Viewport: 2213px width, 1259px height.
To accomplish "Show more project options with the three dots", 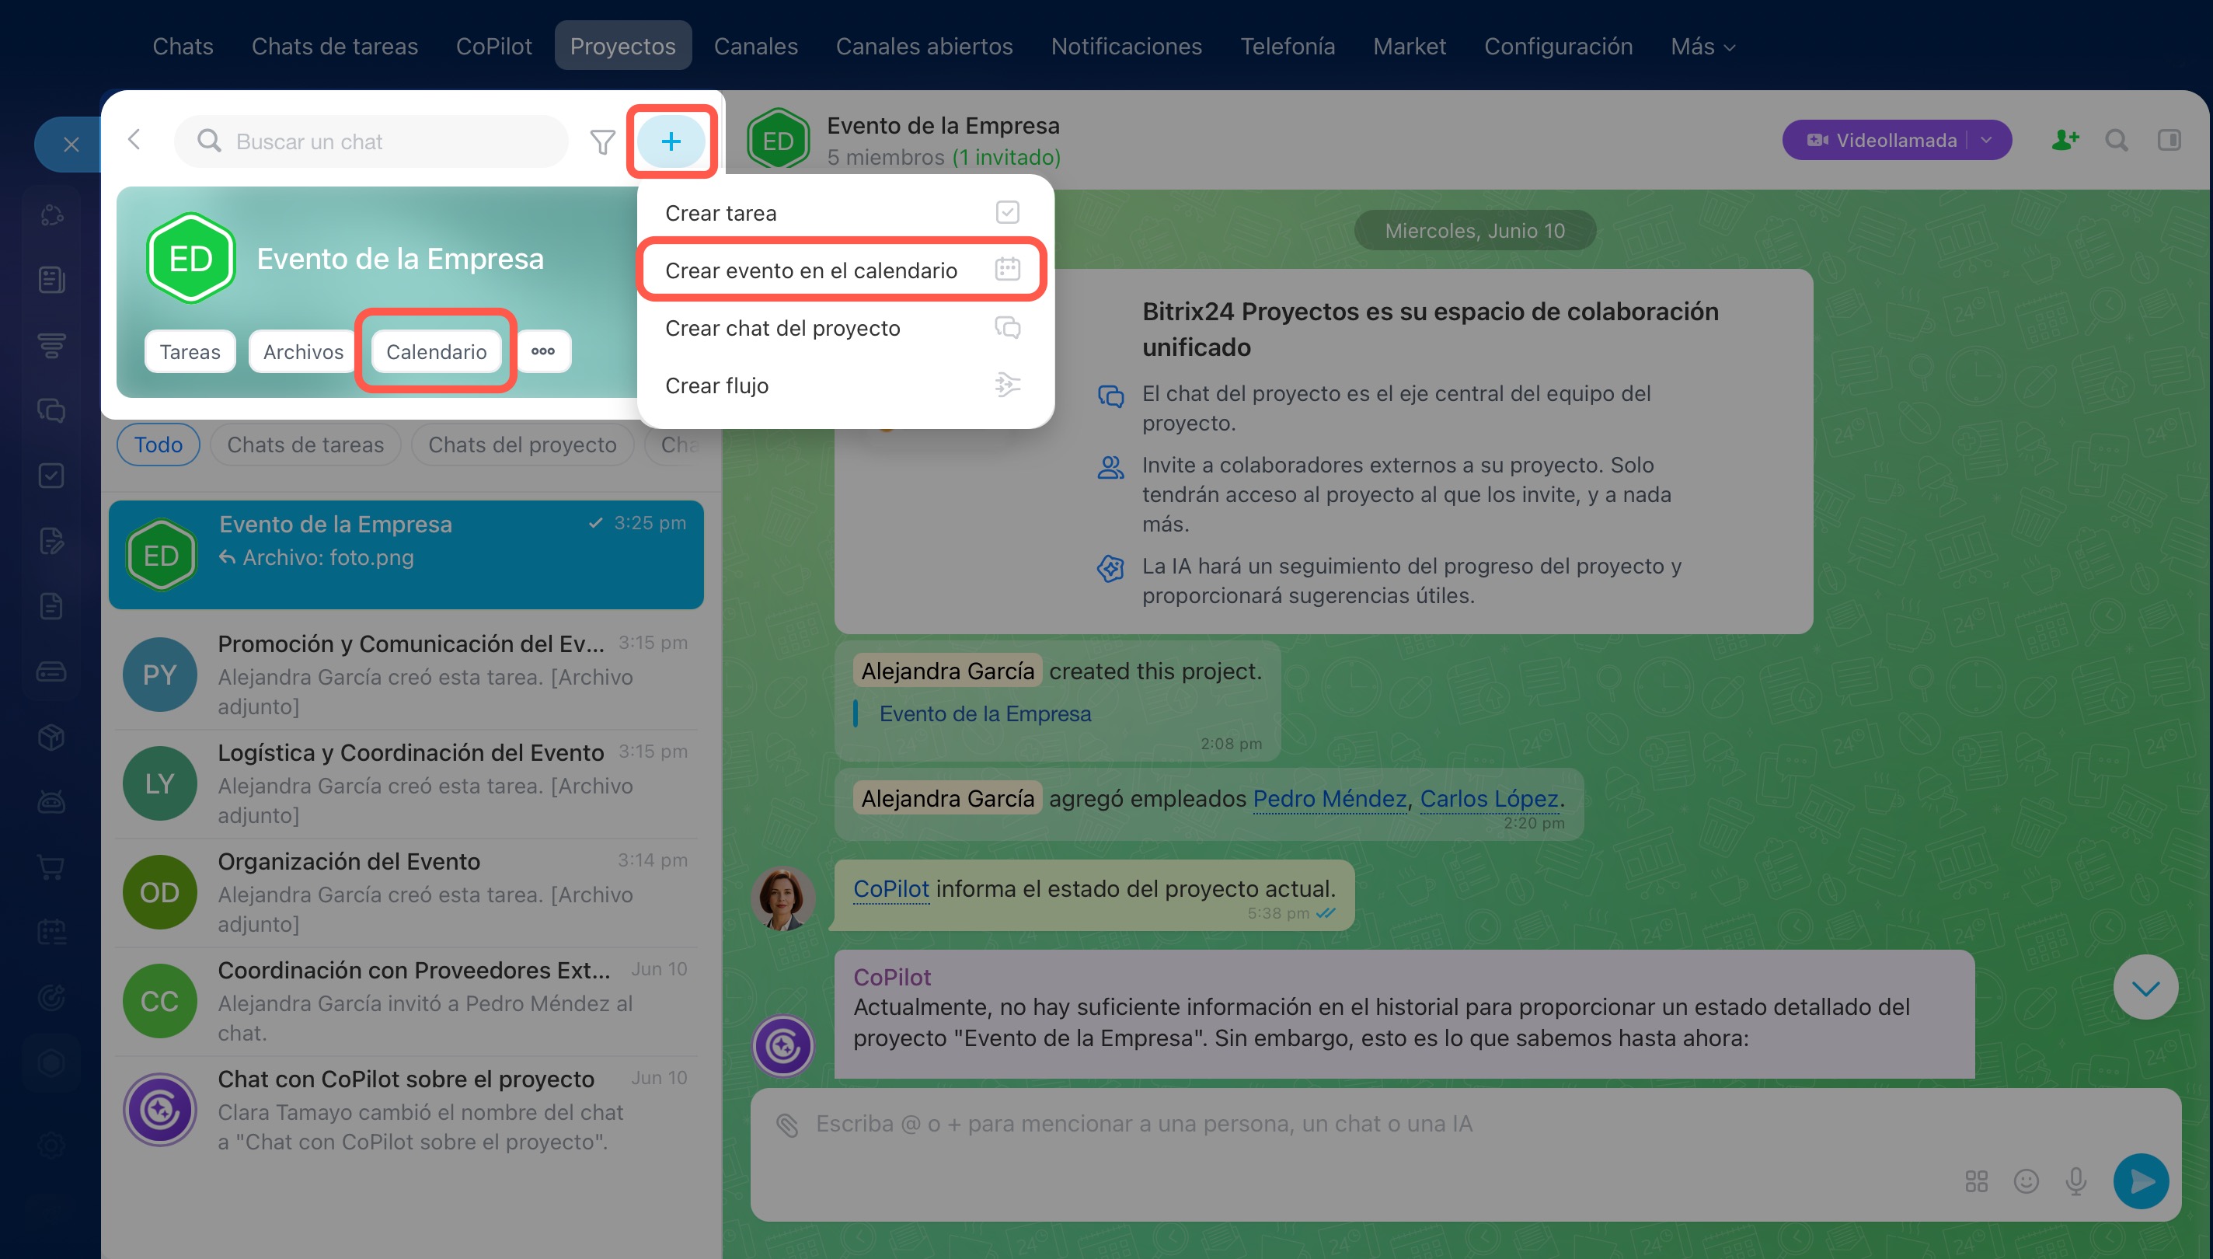I will 543,351.
